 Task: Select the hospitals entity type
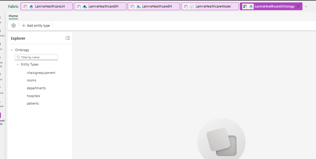pyautogui.click(x=33, y=96)
